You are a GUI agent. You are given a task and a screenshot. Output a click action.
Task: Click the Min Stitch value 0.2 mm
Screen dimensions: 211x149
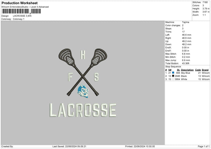click(186, 57)
